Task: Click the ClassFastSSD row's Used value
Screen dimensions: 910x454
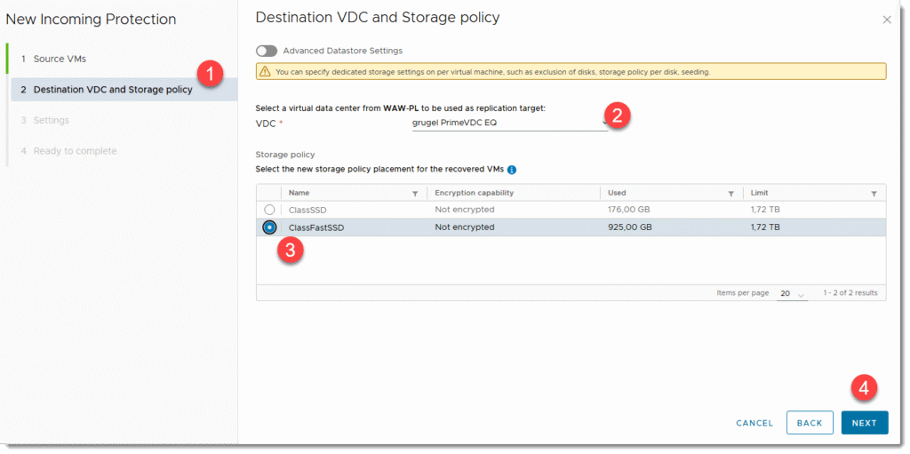Action: click(x=629, y=227)
